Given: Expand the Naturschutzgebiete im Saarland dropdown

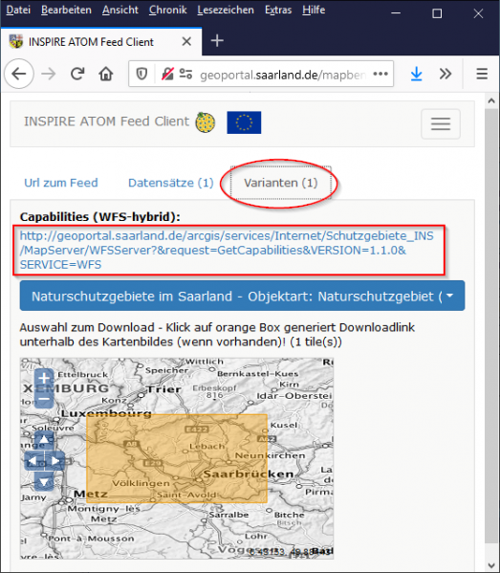Looking at the screenshot, I should (242, 296).
